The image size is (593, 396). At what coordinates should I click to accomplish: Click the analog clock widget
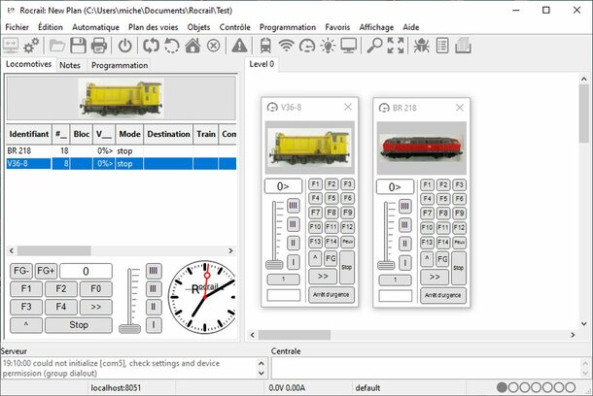pyautogui.click(x=202, y=297)
